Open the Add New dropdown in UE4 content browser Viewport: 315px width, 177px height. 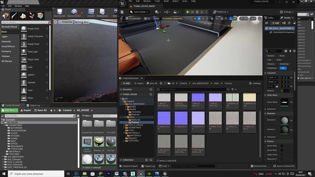pyautogui.click(x=9, y=110)
